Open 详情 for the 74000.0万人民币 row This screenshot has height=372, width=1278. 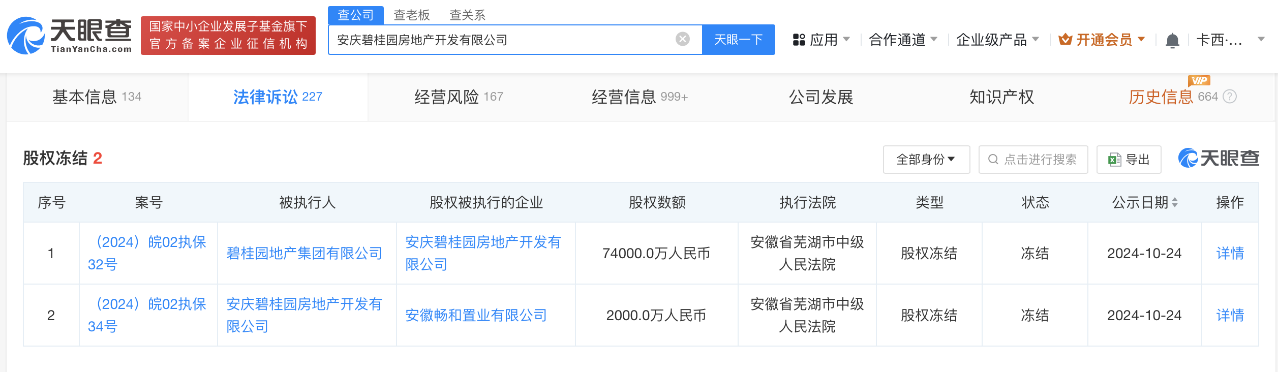click(1230, 253)
